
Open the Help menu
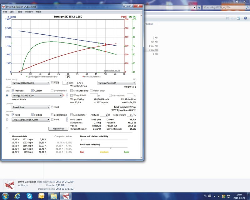[38, 12]
